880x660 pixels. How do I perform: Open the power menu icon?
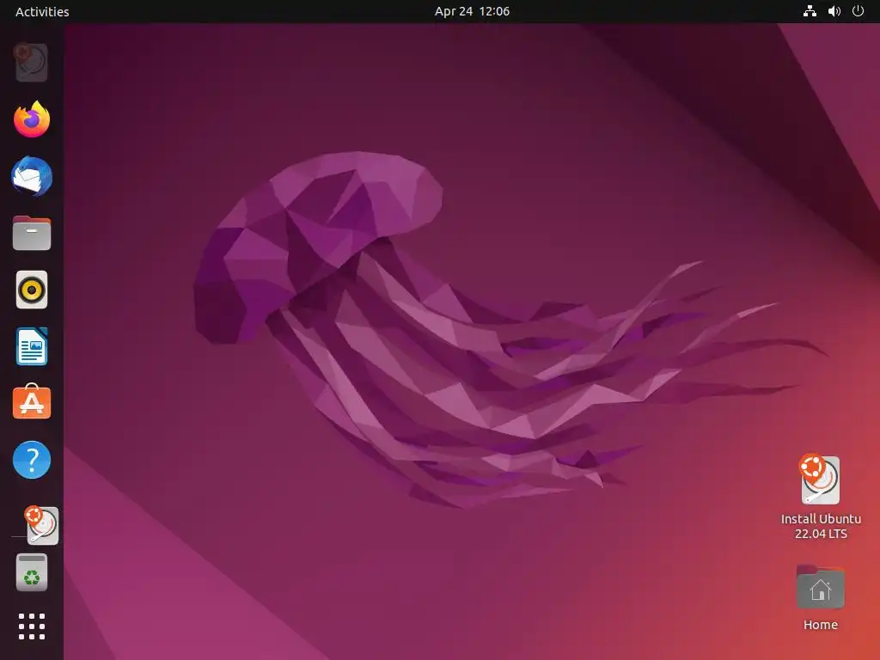click(859, 11)
